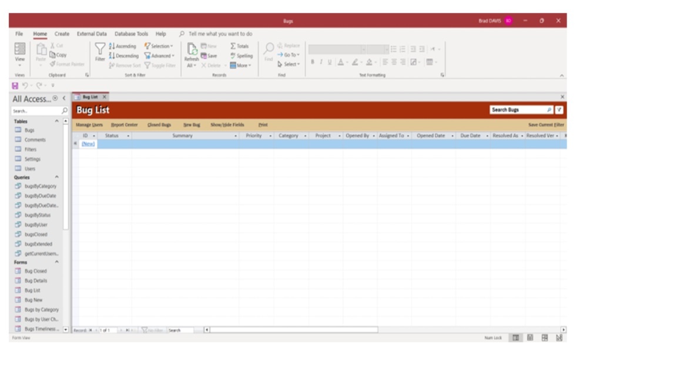Collapse the Queries group
This screenshot has width=677, height=380.
pyautogui.click(x=56, y=177)
